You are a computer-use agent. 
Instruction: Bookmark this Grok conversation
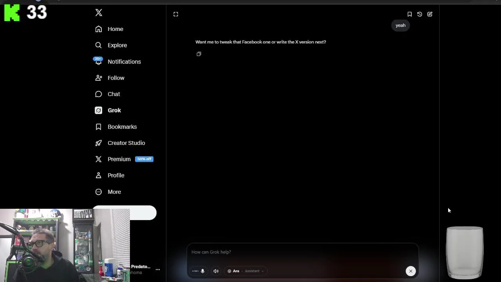pos(409,14)
